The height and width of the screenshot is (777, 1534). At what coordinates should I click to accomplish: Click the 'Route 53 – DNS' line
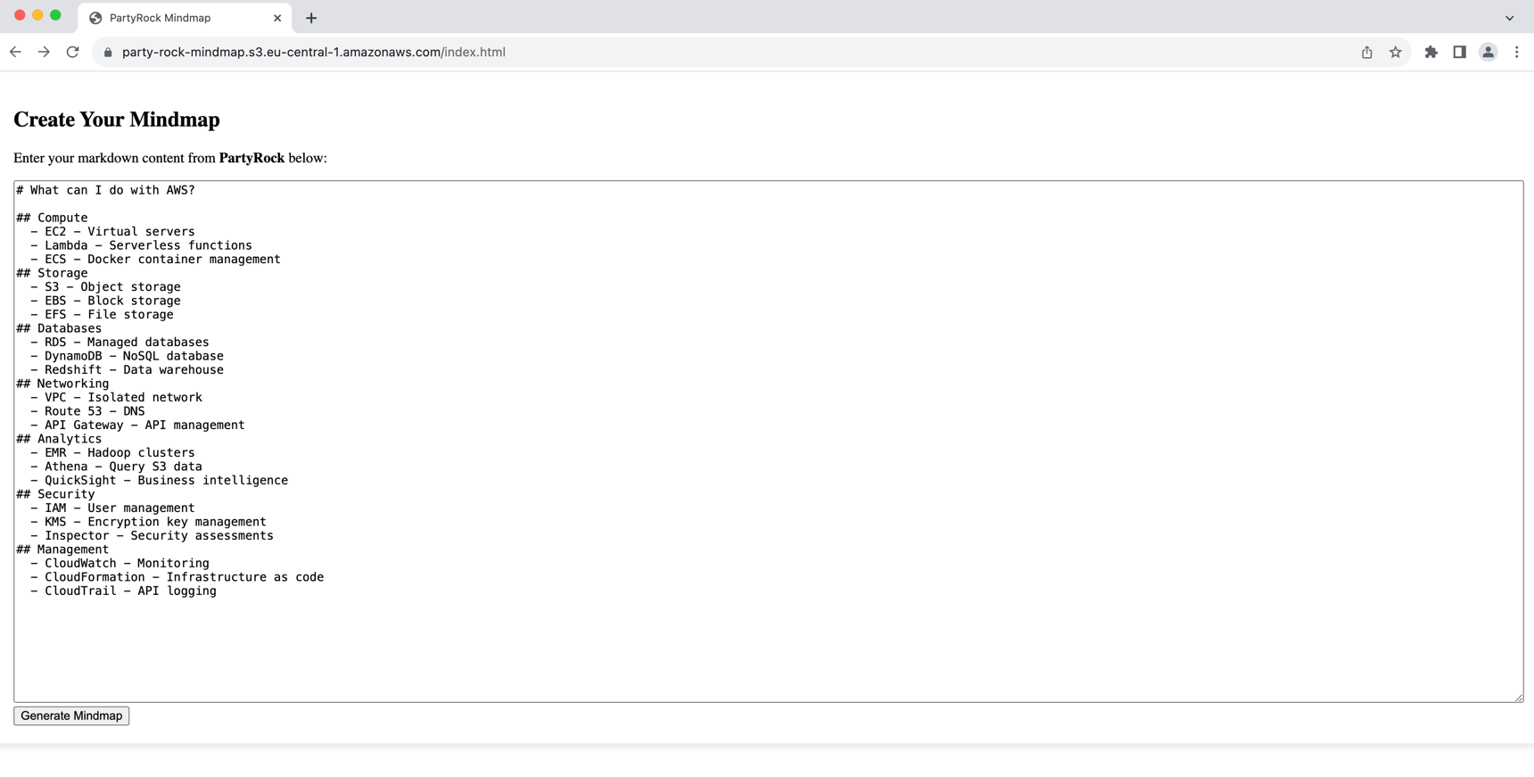[x=87, y=411]
